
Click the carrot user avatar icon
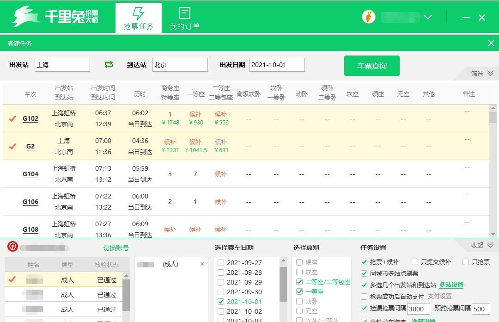pyautogui.click(x=369, y=17)
